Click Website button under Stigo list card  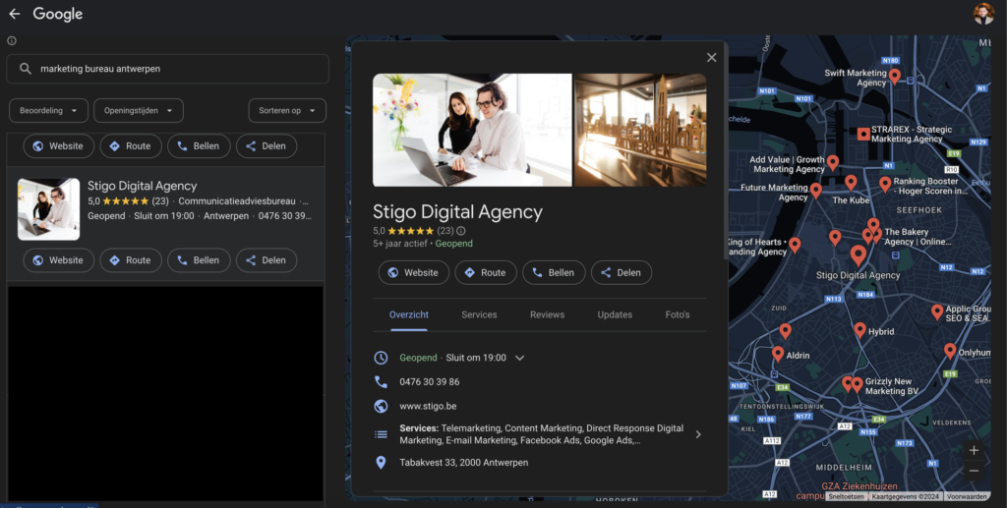point(58,260)
